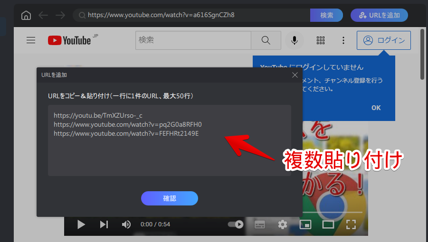Navigate forward with the right arrow

pyautogui.click(x=60, y=15)
